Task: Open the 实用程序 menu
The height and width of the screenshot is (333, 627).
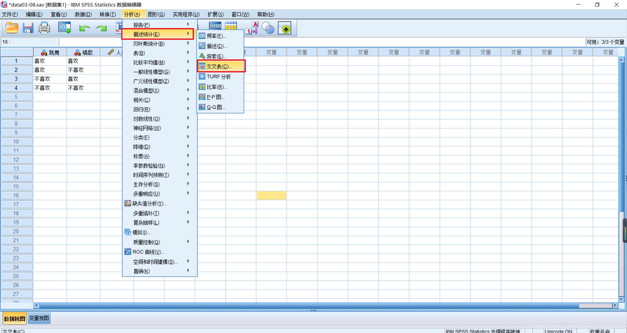Action: click(x=186, y=14)
